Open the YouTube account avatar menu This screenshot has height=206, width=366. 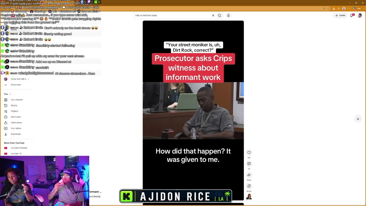[x=360, y=15]
